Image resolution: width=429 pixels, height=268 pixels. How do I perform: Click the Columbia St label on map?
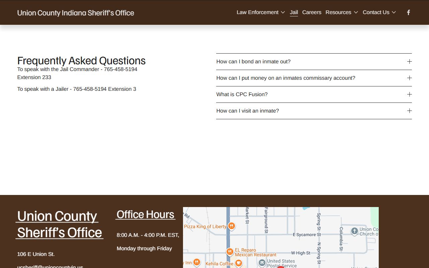(341, 239)
